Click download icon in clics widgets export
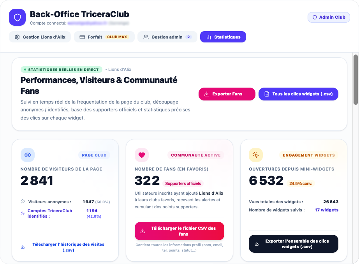Screen dimensions: 359x264 coord(257,244)
